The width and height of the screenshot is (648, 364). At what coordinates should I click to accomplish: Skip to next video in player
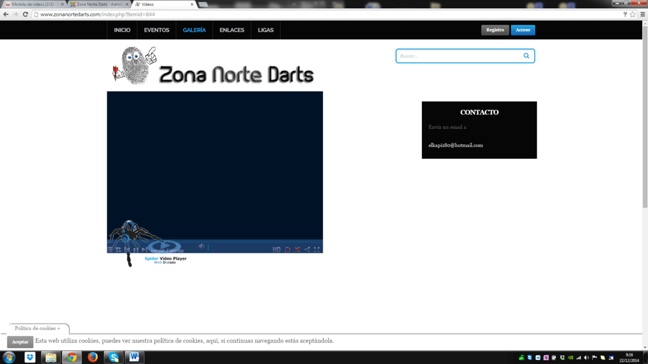click(144, 249)
